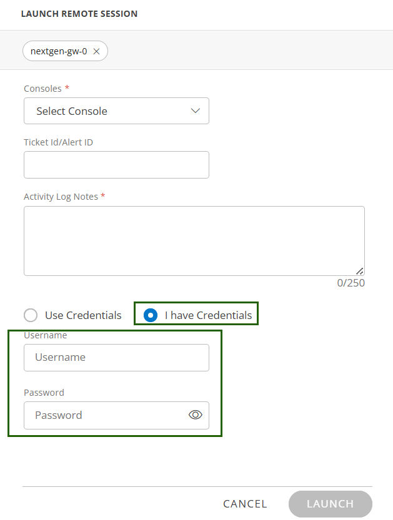Click inside the Activity Log Notes textarea
393x520 pixels.
(x=194, y=240)
